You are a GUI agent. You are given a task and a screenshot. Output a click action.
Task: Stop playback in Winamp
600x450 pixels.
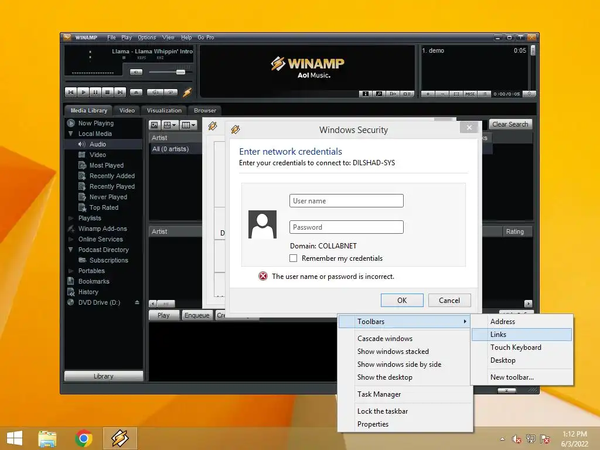tap(108, 92)
